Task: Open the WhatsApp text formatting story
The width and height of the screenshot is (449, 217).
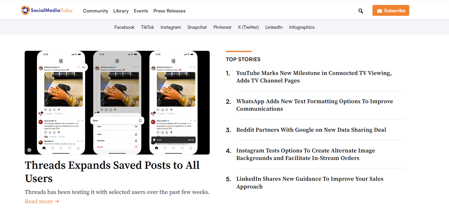Action: point(315,105)
